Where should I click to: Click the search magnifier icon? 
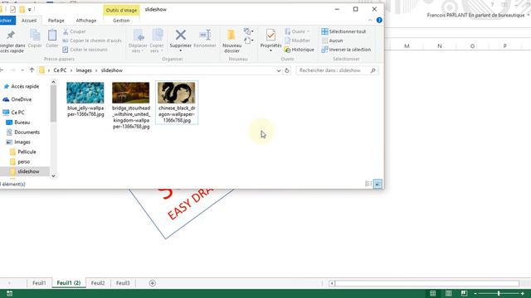373,70
